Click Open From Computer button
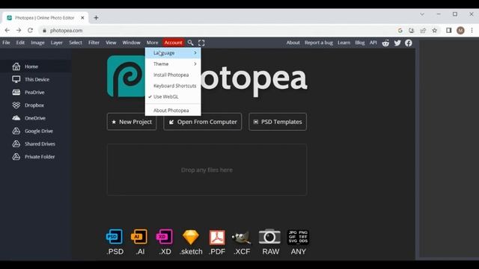This screenshot has width=479, height=269. pos(203,122)
